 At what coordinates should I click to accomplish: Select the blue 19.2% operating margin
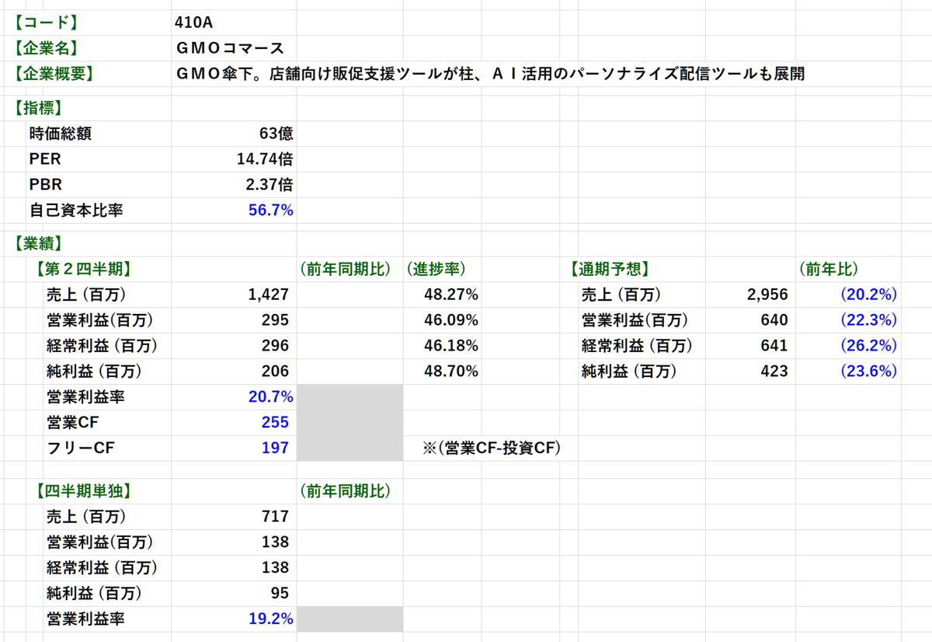pyautogui.click(x=270, y=619)
